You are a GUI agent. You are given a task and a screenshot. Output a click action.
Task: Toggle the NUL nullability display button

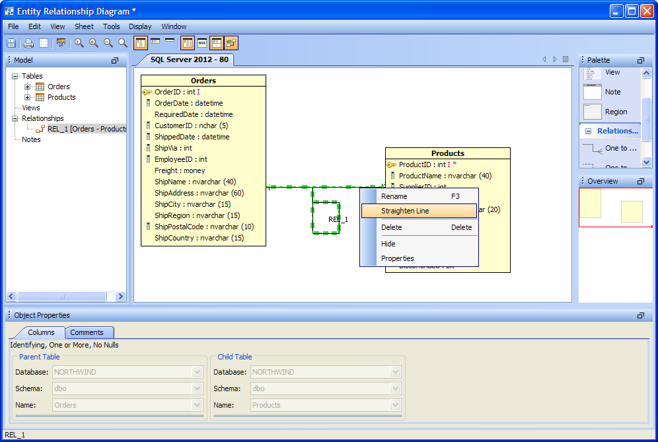pyautogui.click(x=202, y=43)
